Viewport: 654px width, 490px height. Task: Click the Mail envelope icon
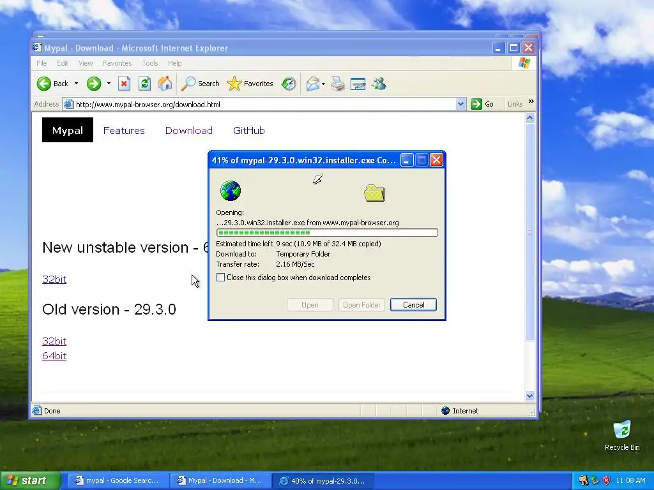tap(312, 84)
